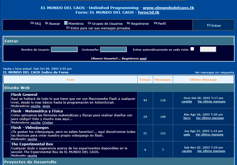Click the FAQ icon in navigation
The width and height of the screenshot is (237, 165).
point(32,23)
